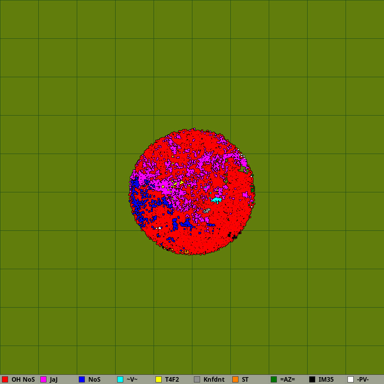Select the 'T4F2' legend label
384x384 pixels.
pyautogui.click(x=172, y=379)
